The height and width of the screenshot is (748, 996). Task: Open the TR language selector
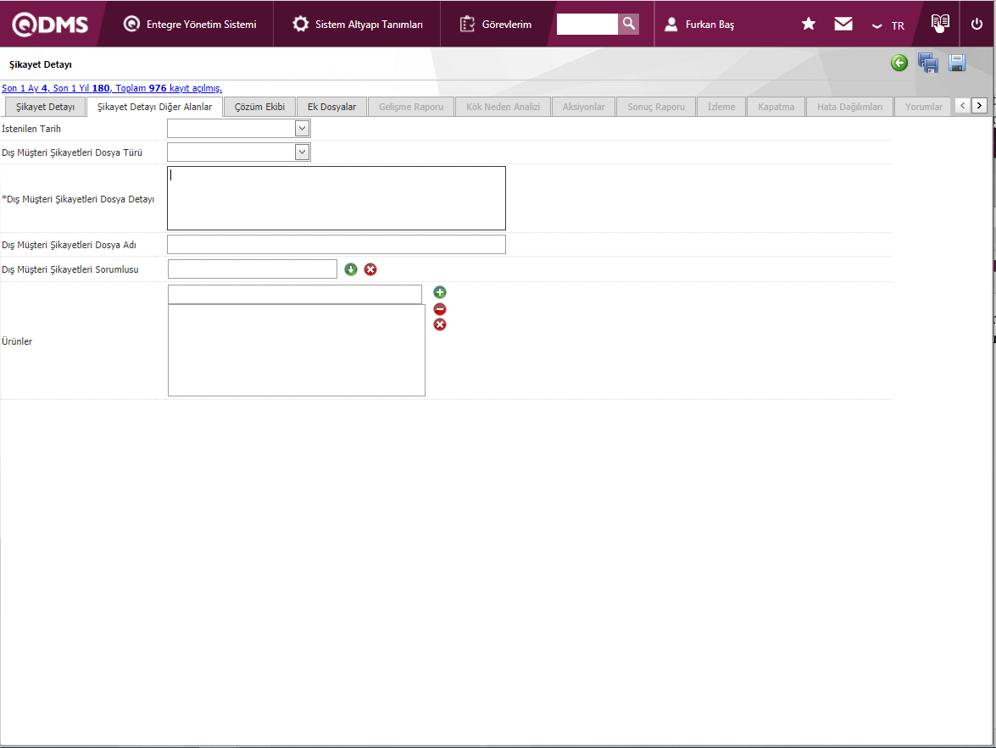point(888,25)
